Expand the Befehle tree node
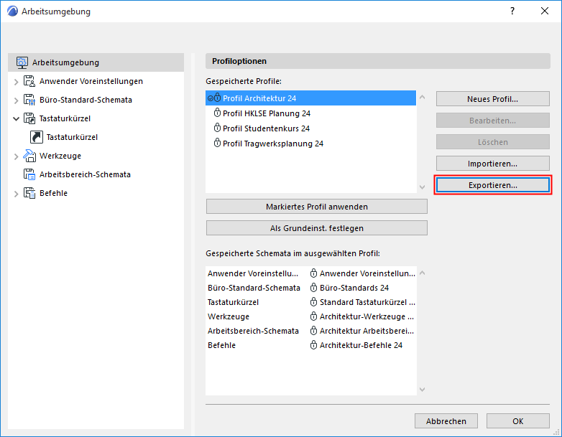The width and height of the screenshot is (562, 437). point(16,194)
